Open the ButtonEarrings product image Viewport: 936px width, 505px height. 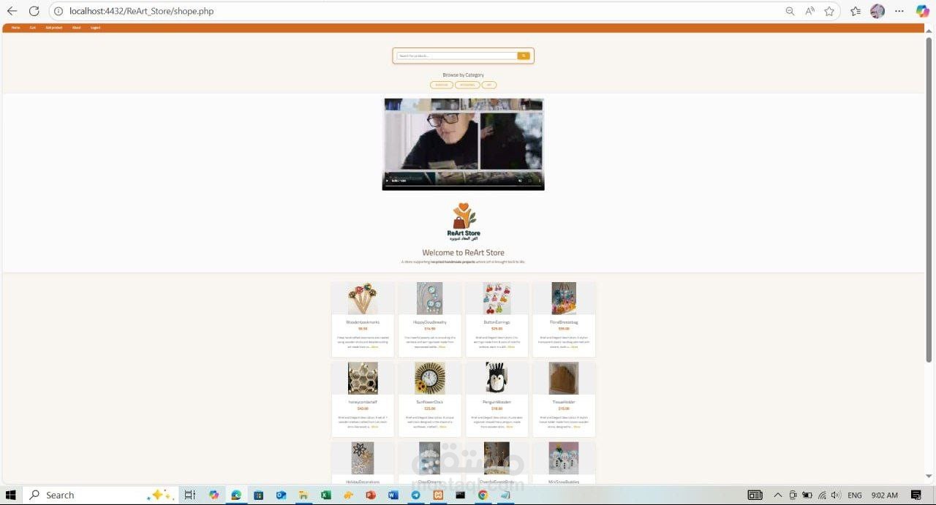[x=497, y=298]
